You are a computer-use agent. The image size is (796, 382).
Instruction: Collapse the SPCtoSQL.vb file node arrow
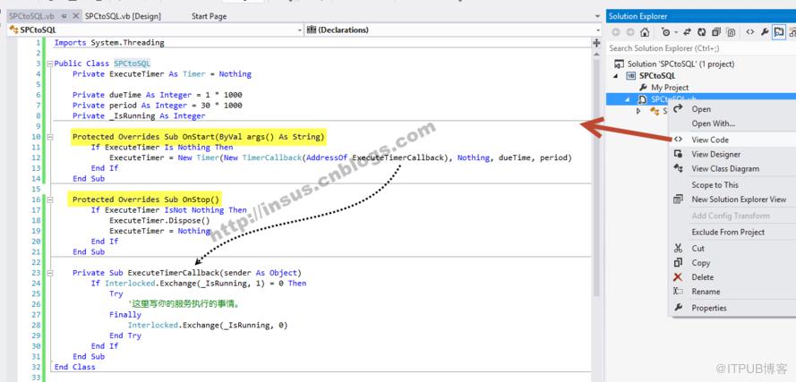pyautogui.click(x=628, y=99)
